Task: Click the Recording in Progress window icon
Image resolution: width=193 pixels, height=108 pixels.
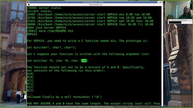Action: pos(169,20)
